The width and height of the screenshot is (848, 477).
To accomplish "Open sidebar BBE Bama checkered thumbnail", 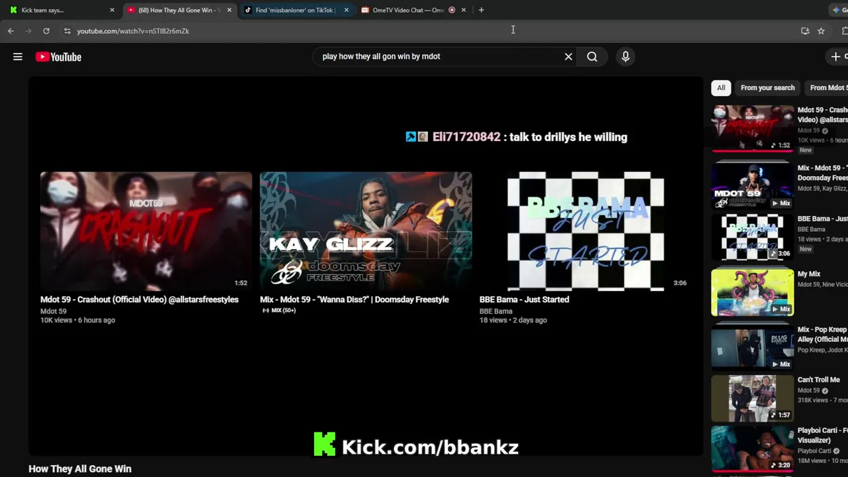I will coord(752,237).
